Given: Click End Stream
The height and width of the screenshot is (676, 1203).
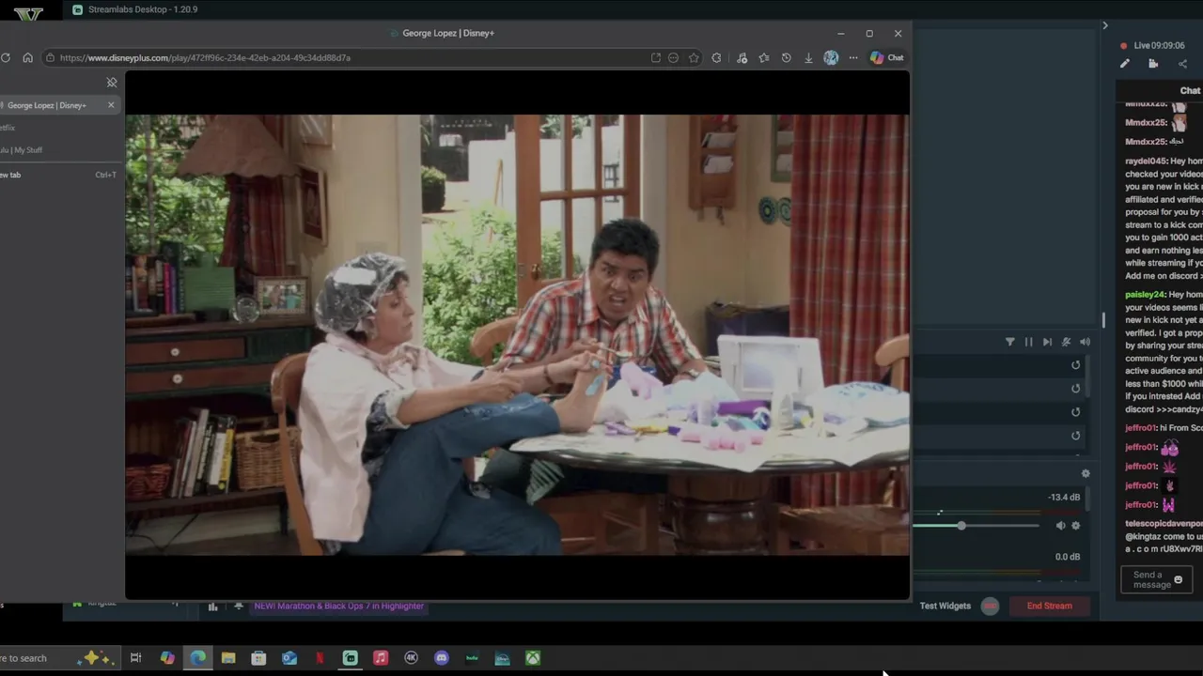Looking at the screenshot, I should coord(1049,606).
